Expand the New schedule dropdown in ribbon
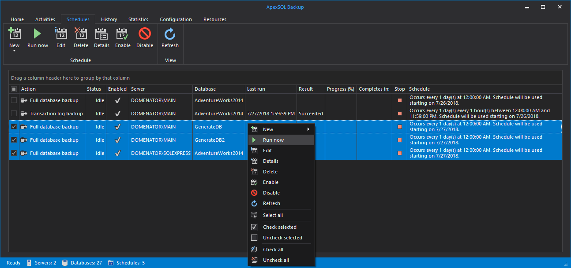The width and height of the screenshot is (571, 268). (x=15, y=51)
